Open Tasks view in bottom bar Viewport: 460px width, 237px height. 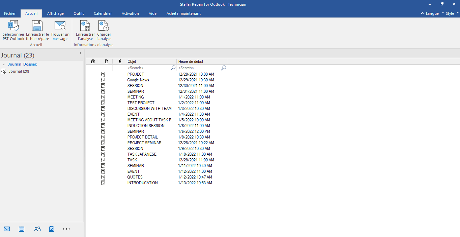pos(52,229)
